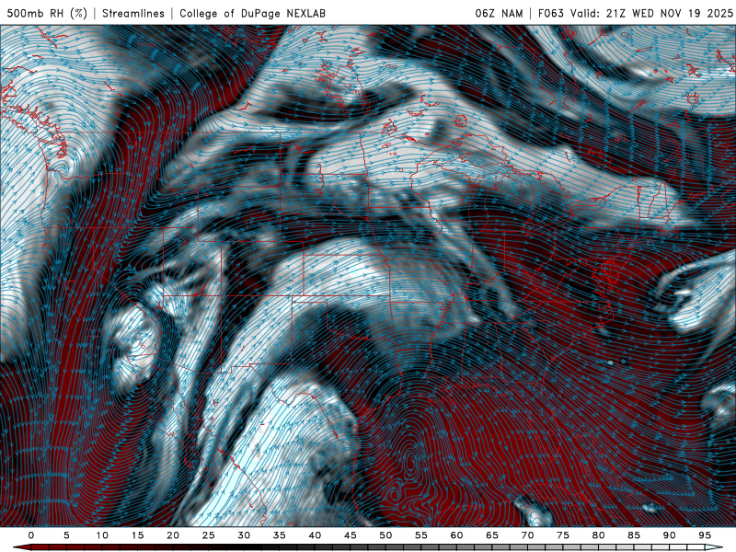Click the 10 value on the color scale
Viewport: 736px width, 552px height.
[102, 535]
